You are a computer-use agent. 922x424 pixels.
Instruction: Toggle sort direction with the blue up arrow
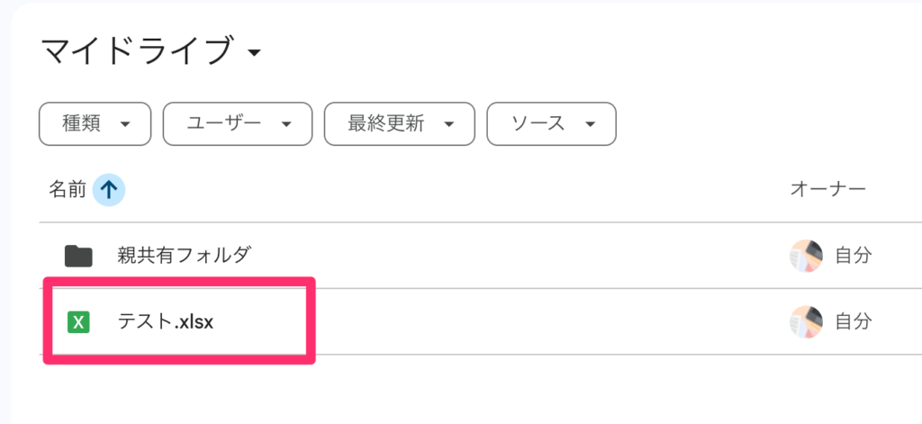point(109,189)
